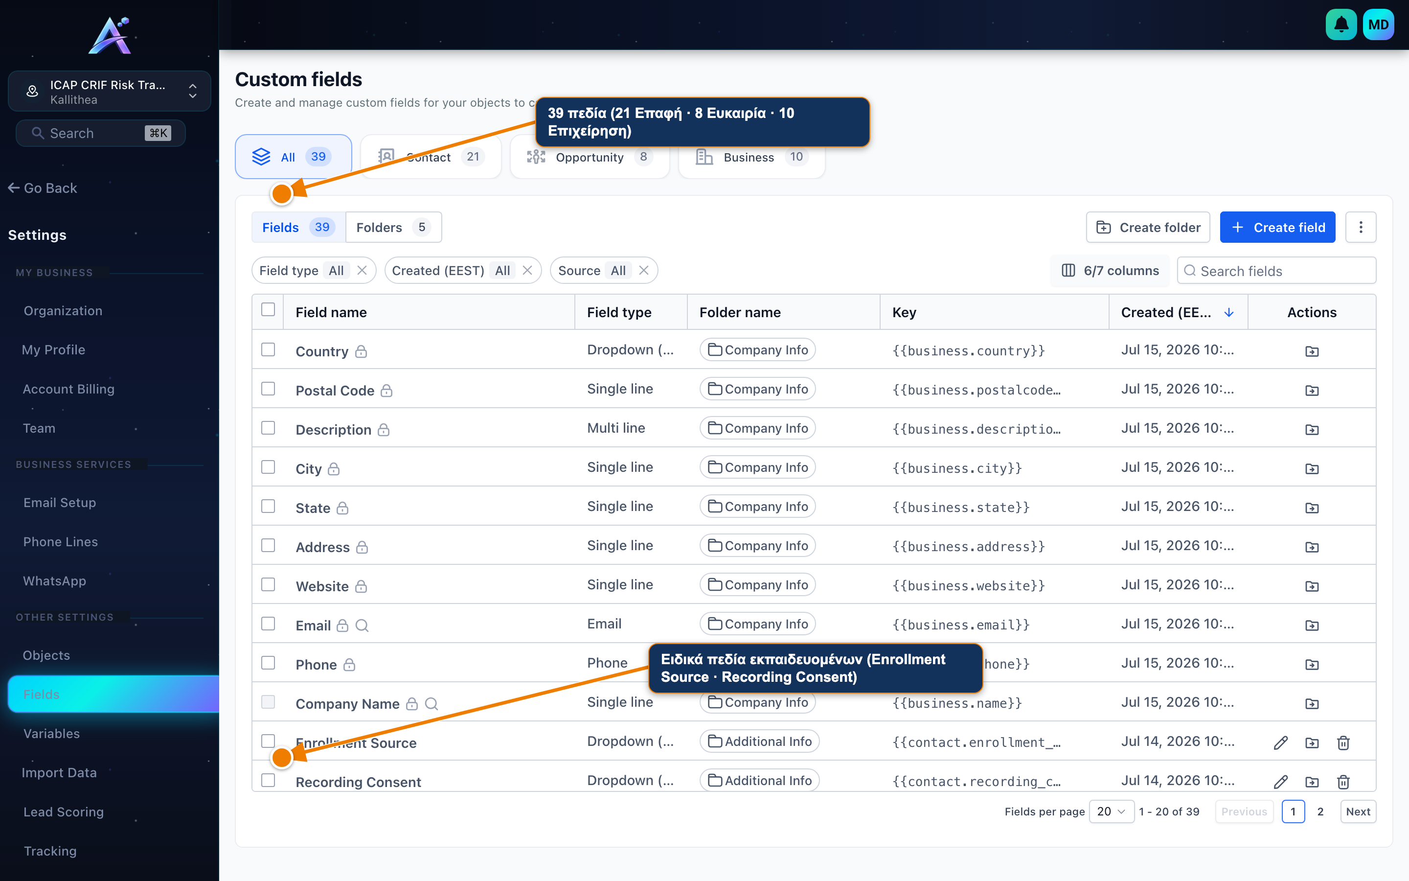Move Address field to a folder

point(1312,547)
